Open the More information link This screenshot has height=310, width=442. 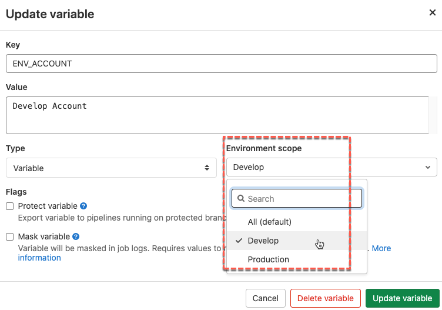tap(381, 248)
